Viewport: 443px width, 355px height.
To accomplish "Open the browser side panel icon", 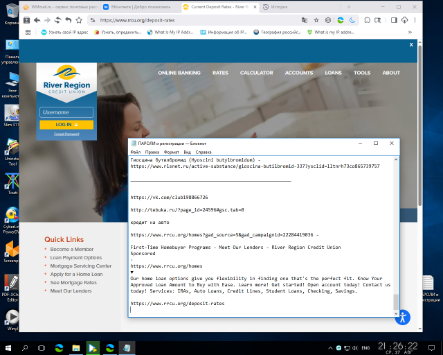I will 394,20.
